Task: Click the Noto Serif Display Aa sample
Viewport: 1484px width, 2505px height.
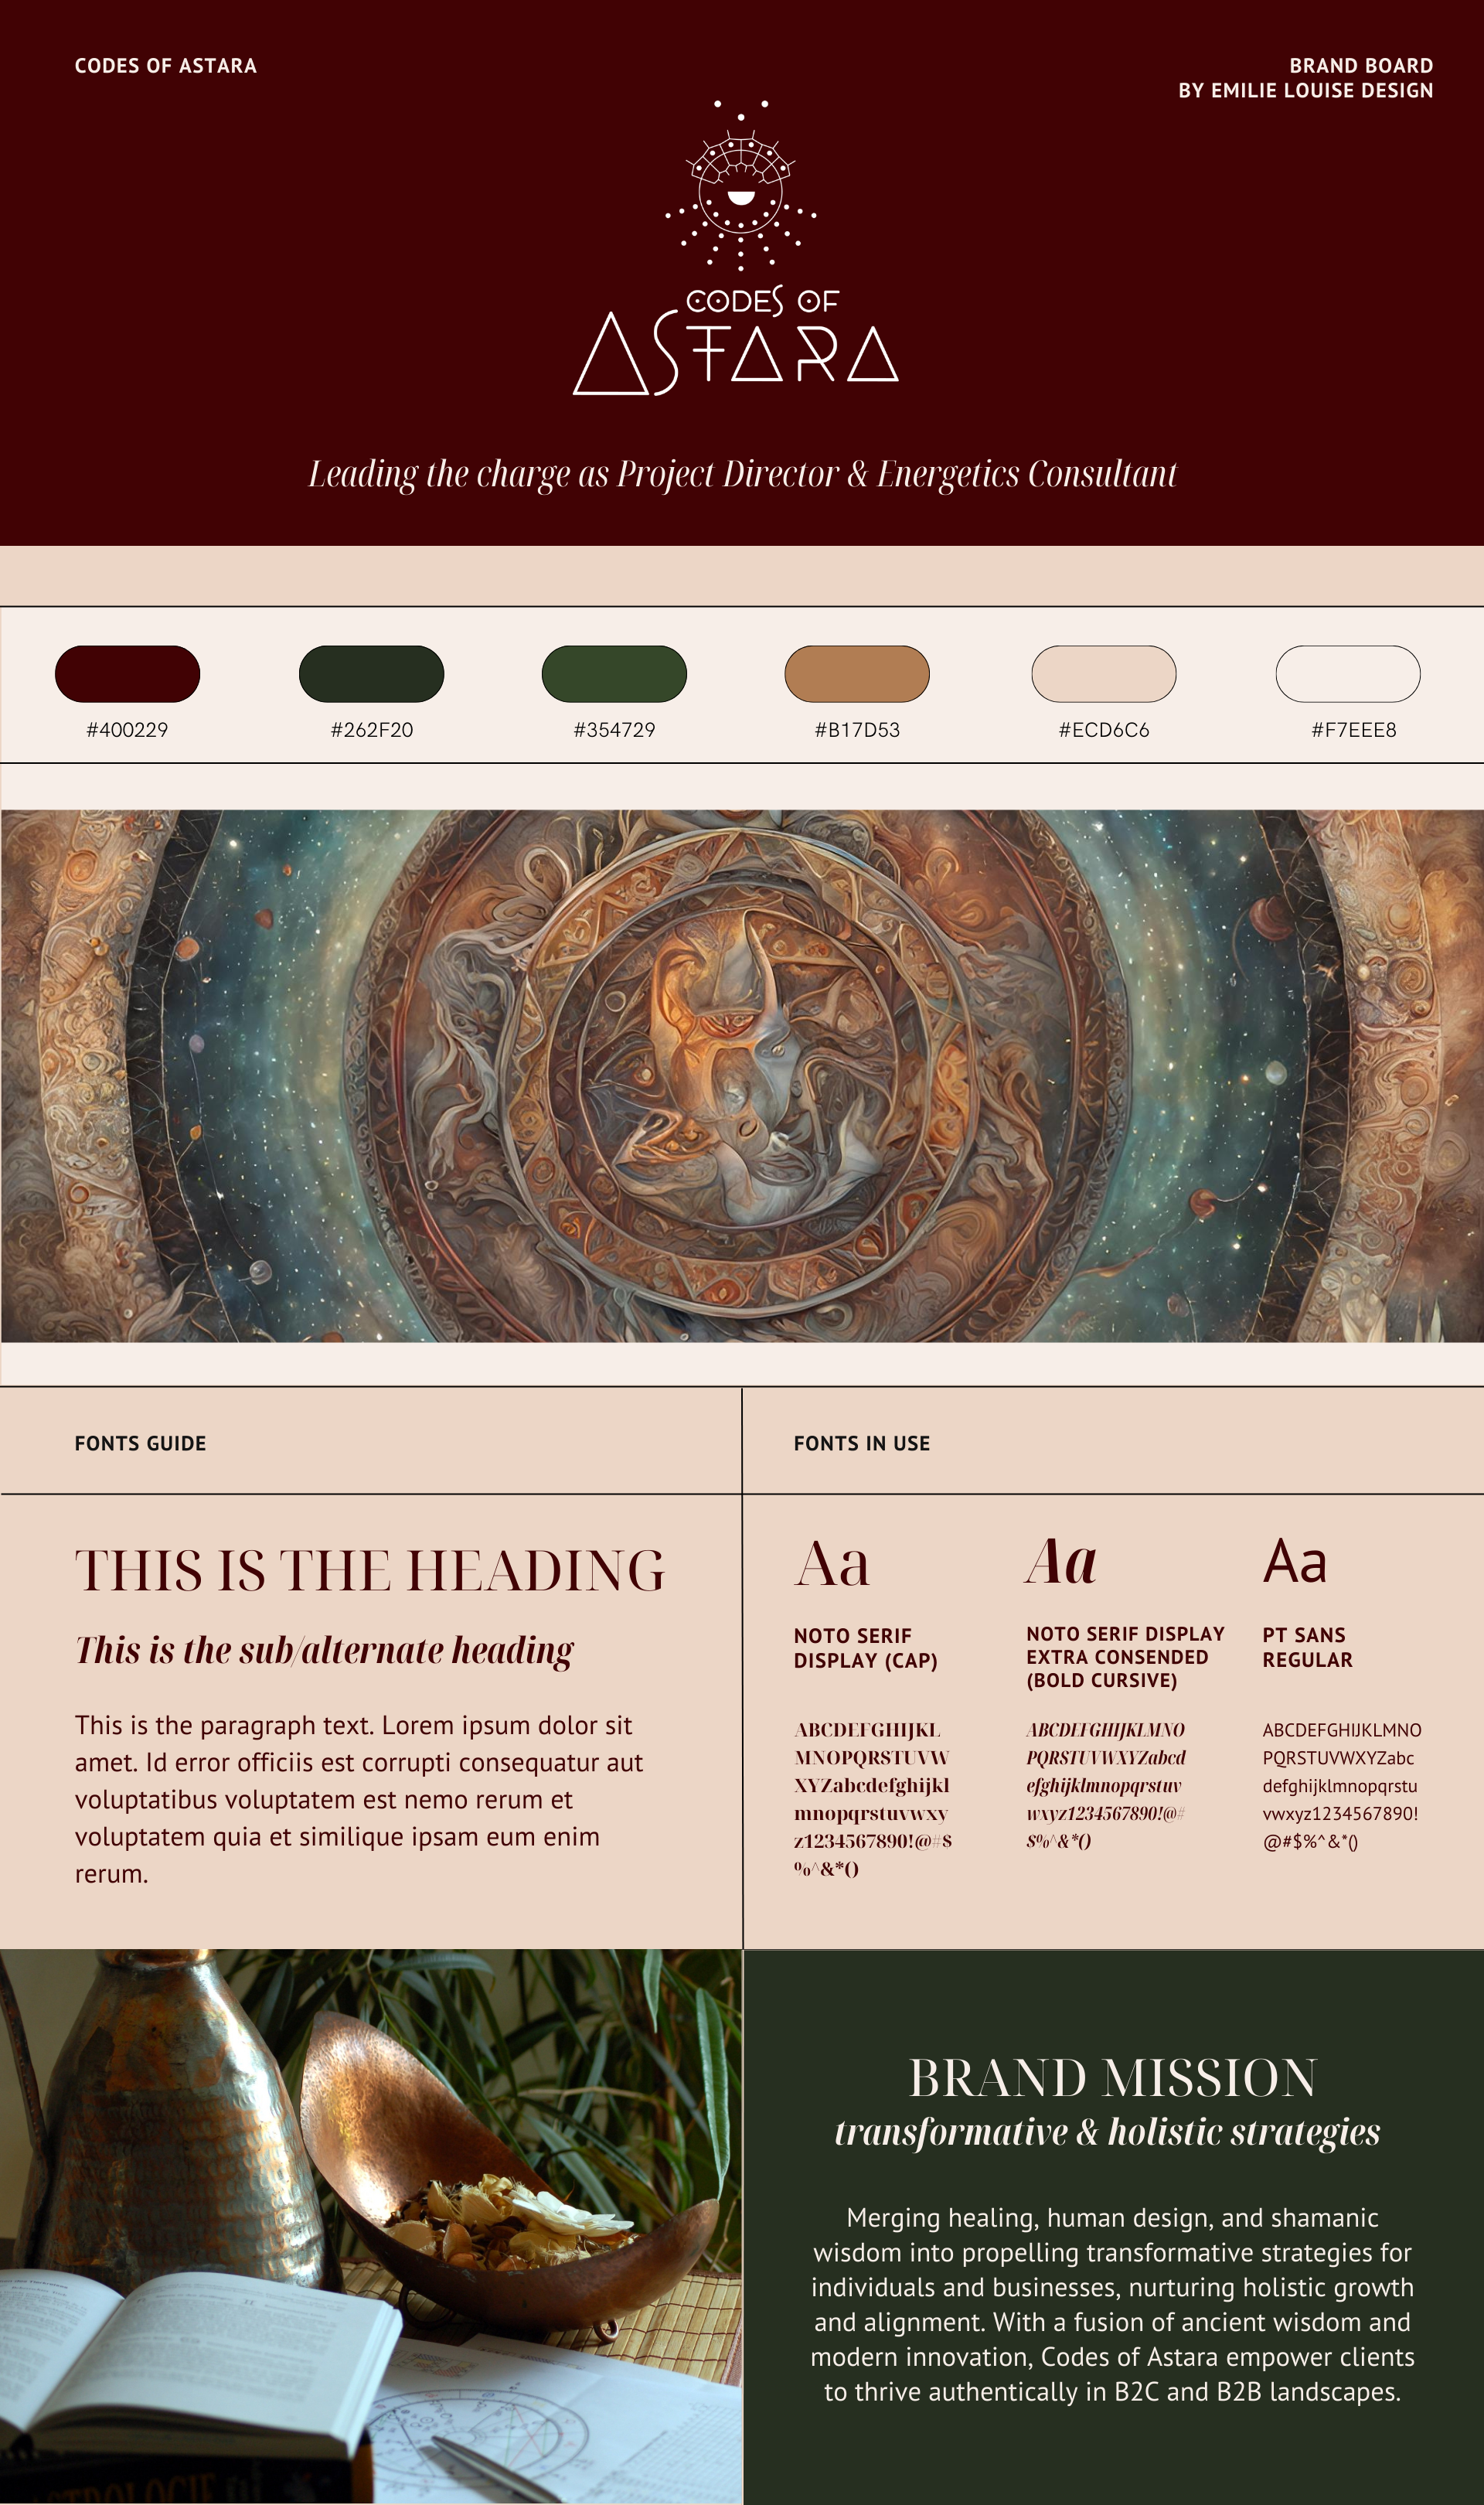Action: click(x=832, y=1563)
